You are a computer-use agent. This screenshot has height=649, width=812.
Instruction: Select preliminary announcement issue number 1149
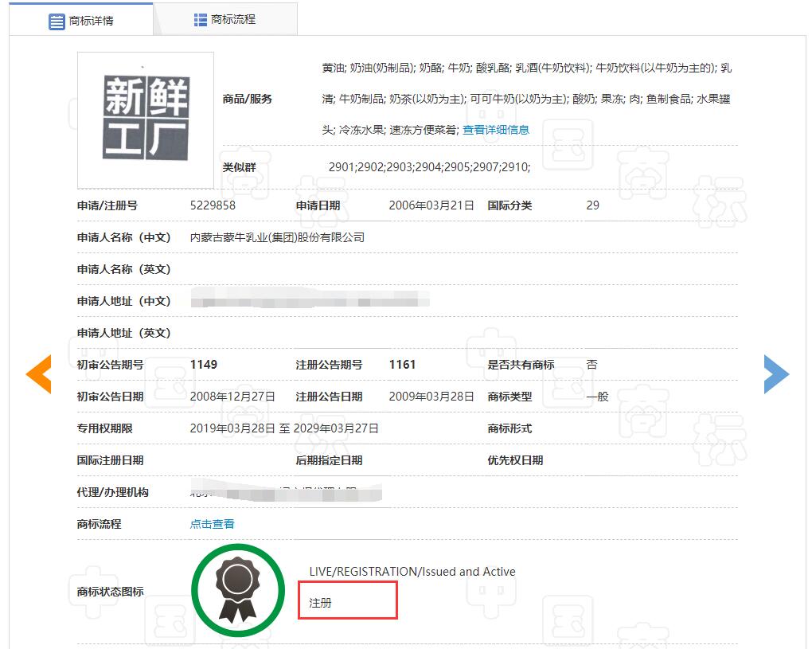click(x=204, y=365)
